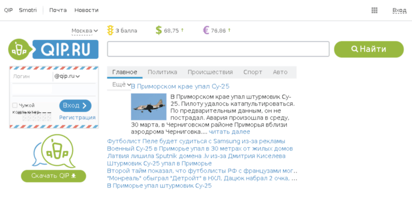Click the round green QIP logo icon

coord(20,49)
